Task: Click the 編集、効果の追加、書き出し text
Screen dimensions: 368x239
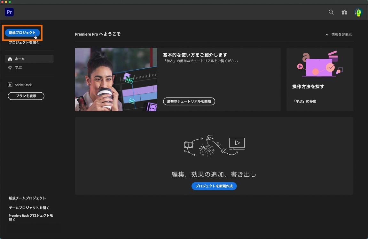Action: point(214,174)
